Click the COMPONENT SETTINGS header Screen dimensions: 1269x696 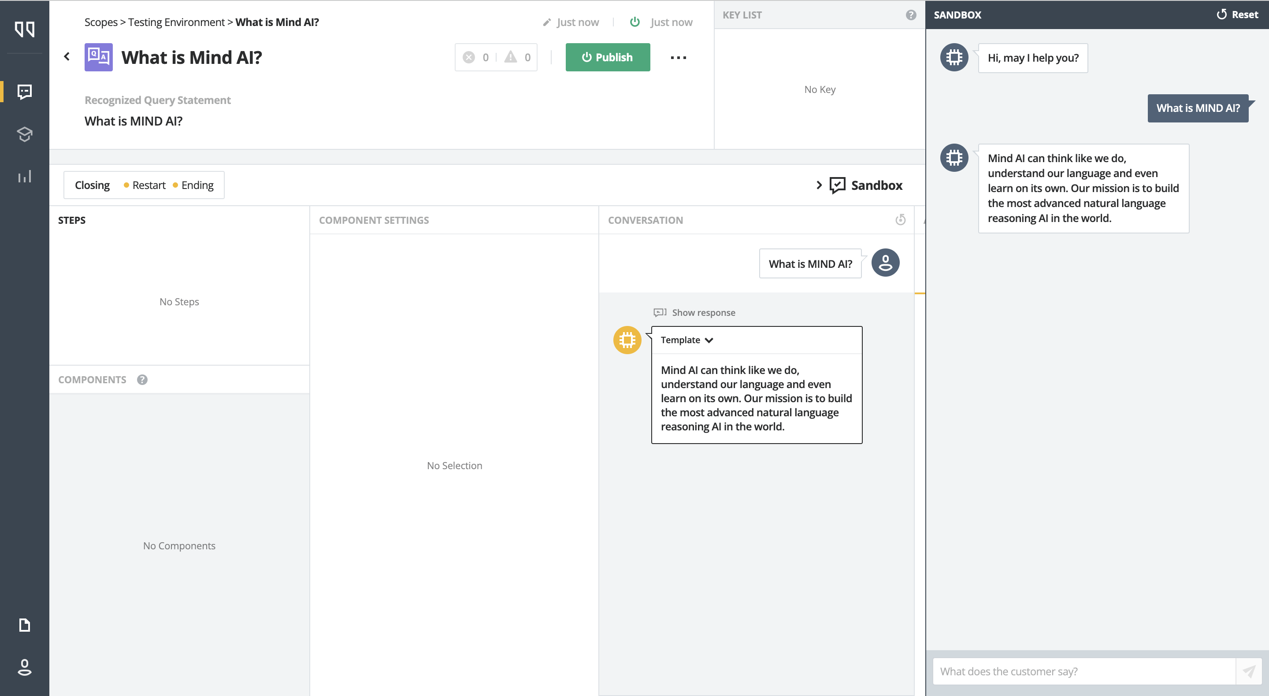coord(374,220)
